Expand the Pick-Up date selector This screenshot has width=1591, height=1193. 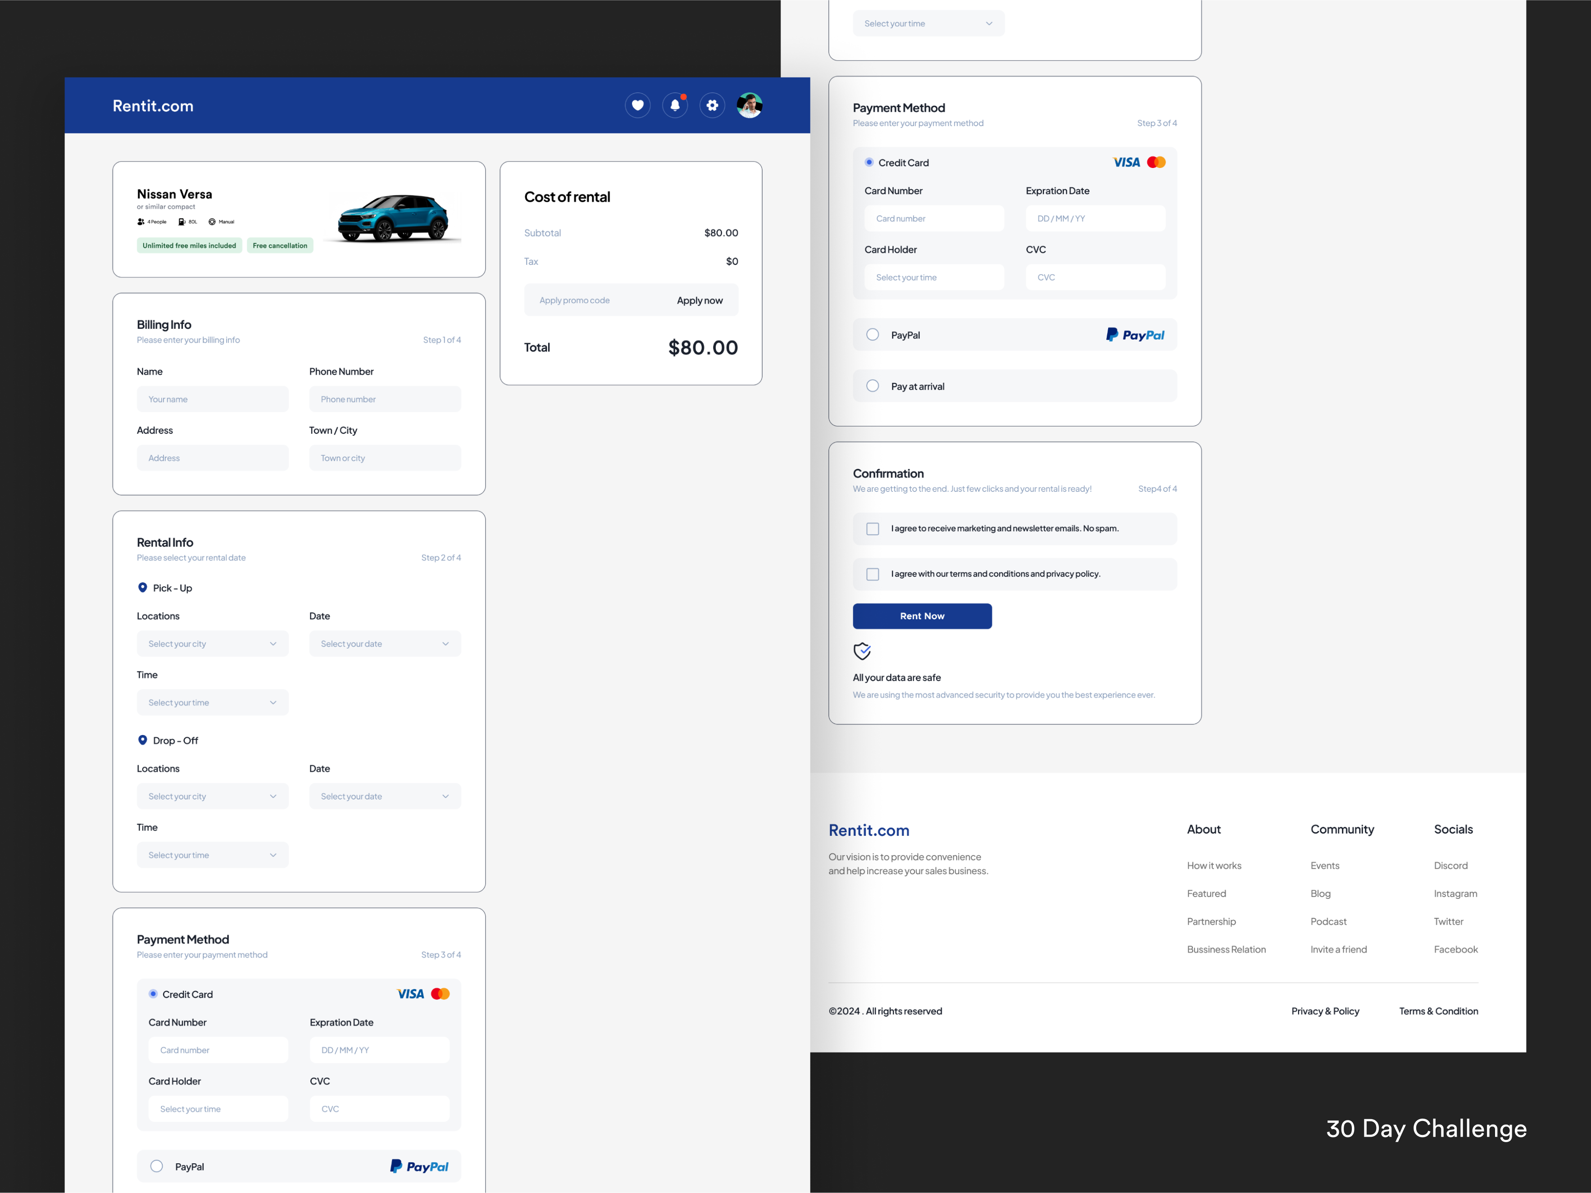point(385,644)
